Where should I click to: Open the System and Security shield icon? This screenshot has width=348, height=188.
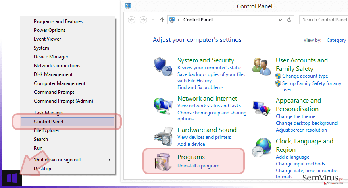click(x=163, y=67)
